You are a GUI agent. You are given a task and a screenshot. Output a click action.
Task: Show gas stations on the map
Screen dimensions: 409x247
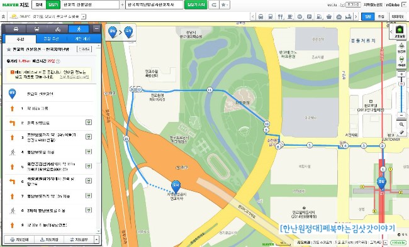click(x=319, y=17)
